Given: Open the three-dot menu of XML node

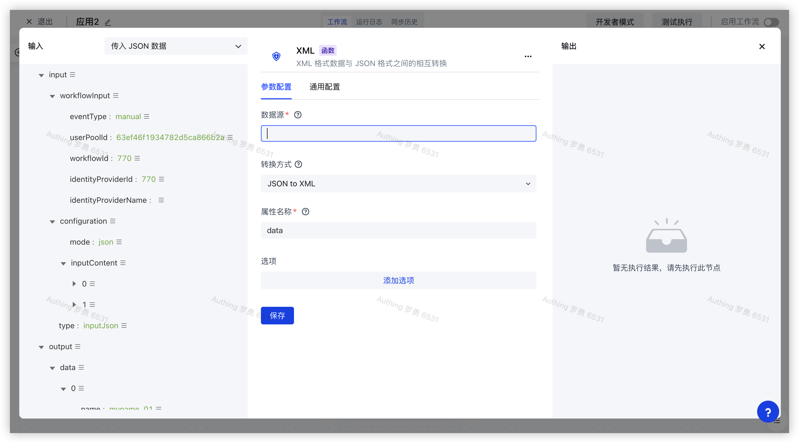Looking at the screenshot, I should pyautogui.click(x=528, y=56).
